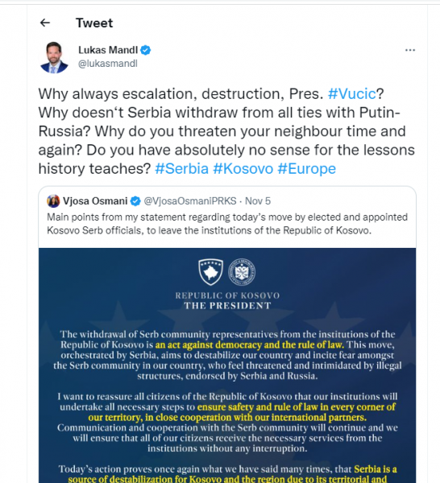Open Lukas Mandl's profile picture
The width and height of the screenshot is (440, 483).
[x=54, y=57]
